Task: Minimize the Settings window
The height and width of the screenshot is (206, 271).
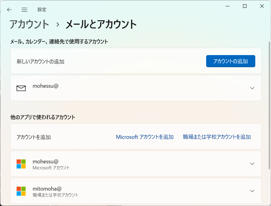Action: point(228,6)
